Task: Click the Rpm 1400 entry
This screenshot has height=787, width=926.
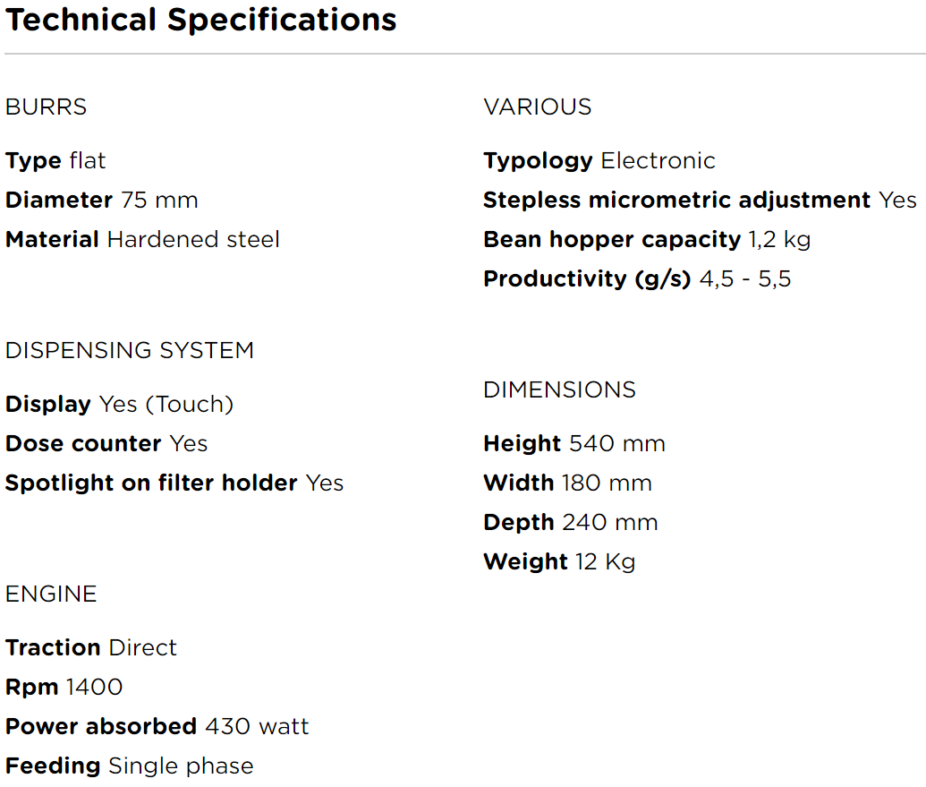Action: coord(64,688)
